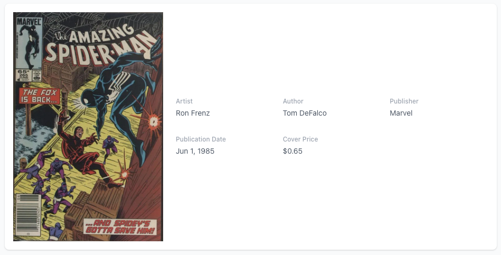Click the Cover Price field label

(x=300, y=139)
